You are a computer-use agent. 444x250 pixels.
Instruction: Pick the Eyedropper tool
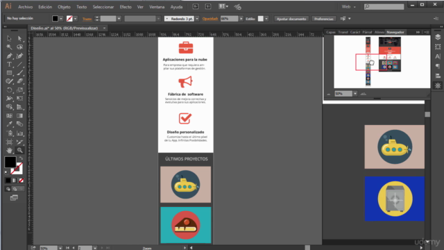pos(9,124)
